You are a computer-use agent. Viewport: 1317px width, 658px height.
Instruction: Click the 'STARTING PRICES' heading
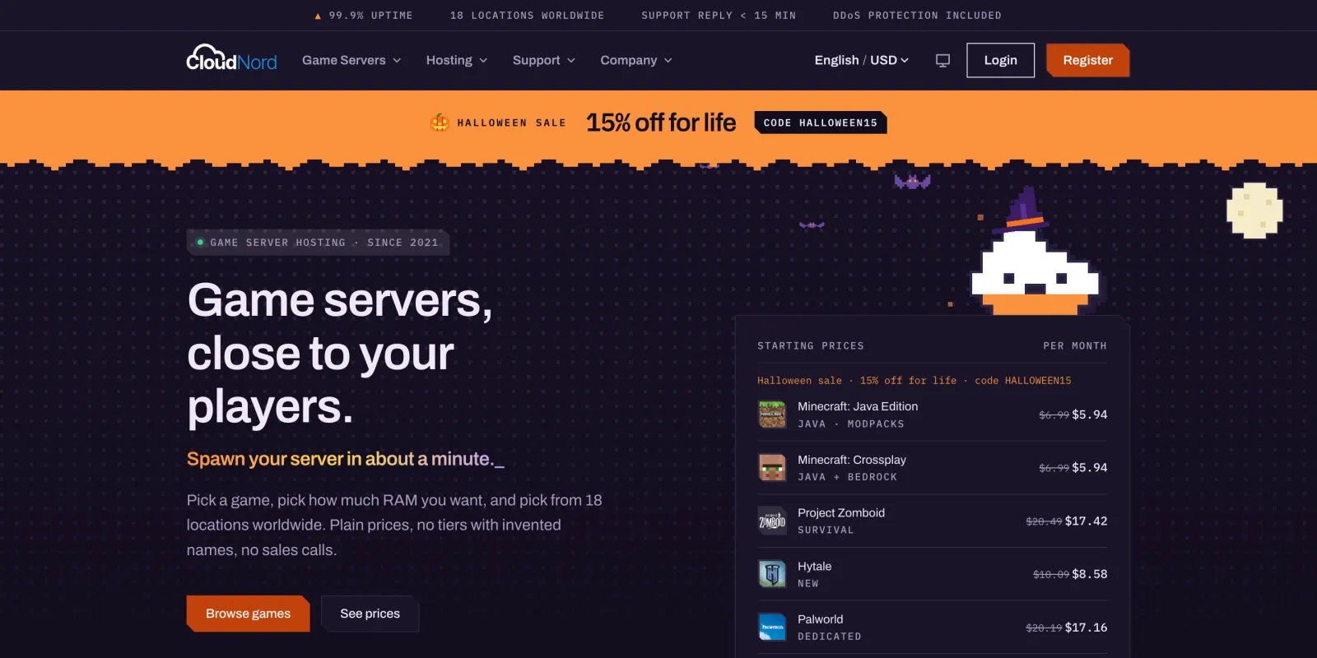pos(811,346)
